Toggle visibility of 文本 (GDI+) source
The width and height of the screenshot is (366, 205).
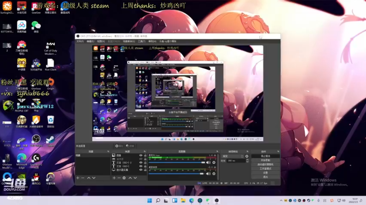coord(141,166)
